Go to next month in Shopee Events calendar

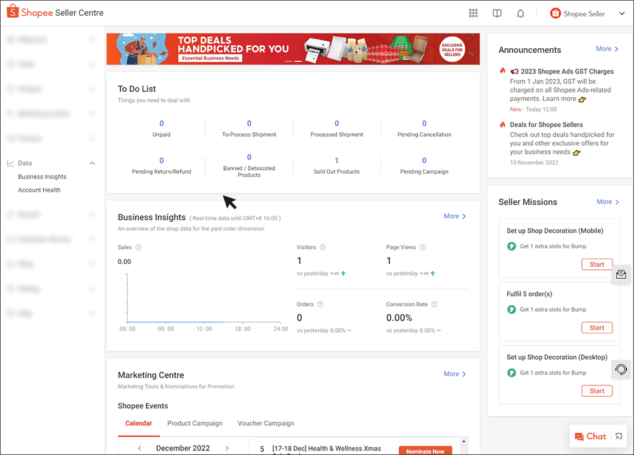click(x=227, y=447)
